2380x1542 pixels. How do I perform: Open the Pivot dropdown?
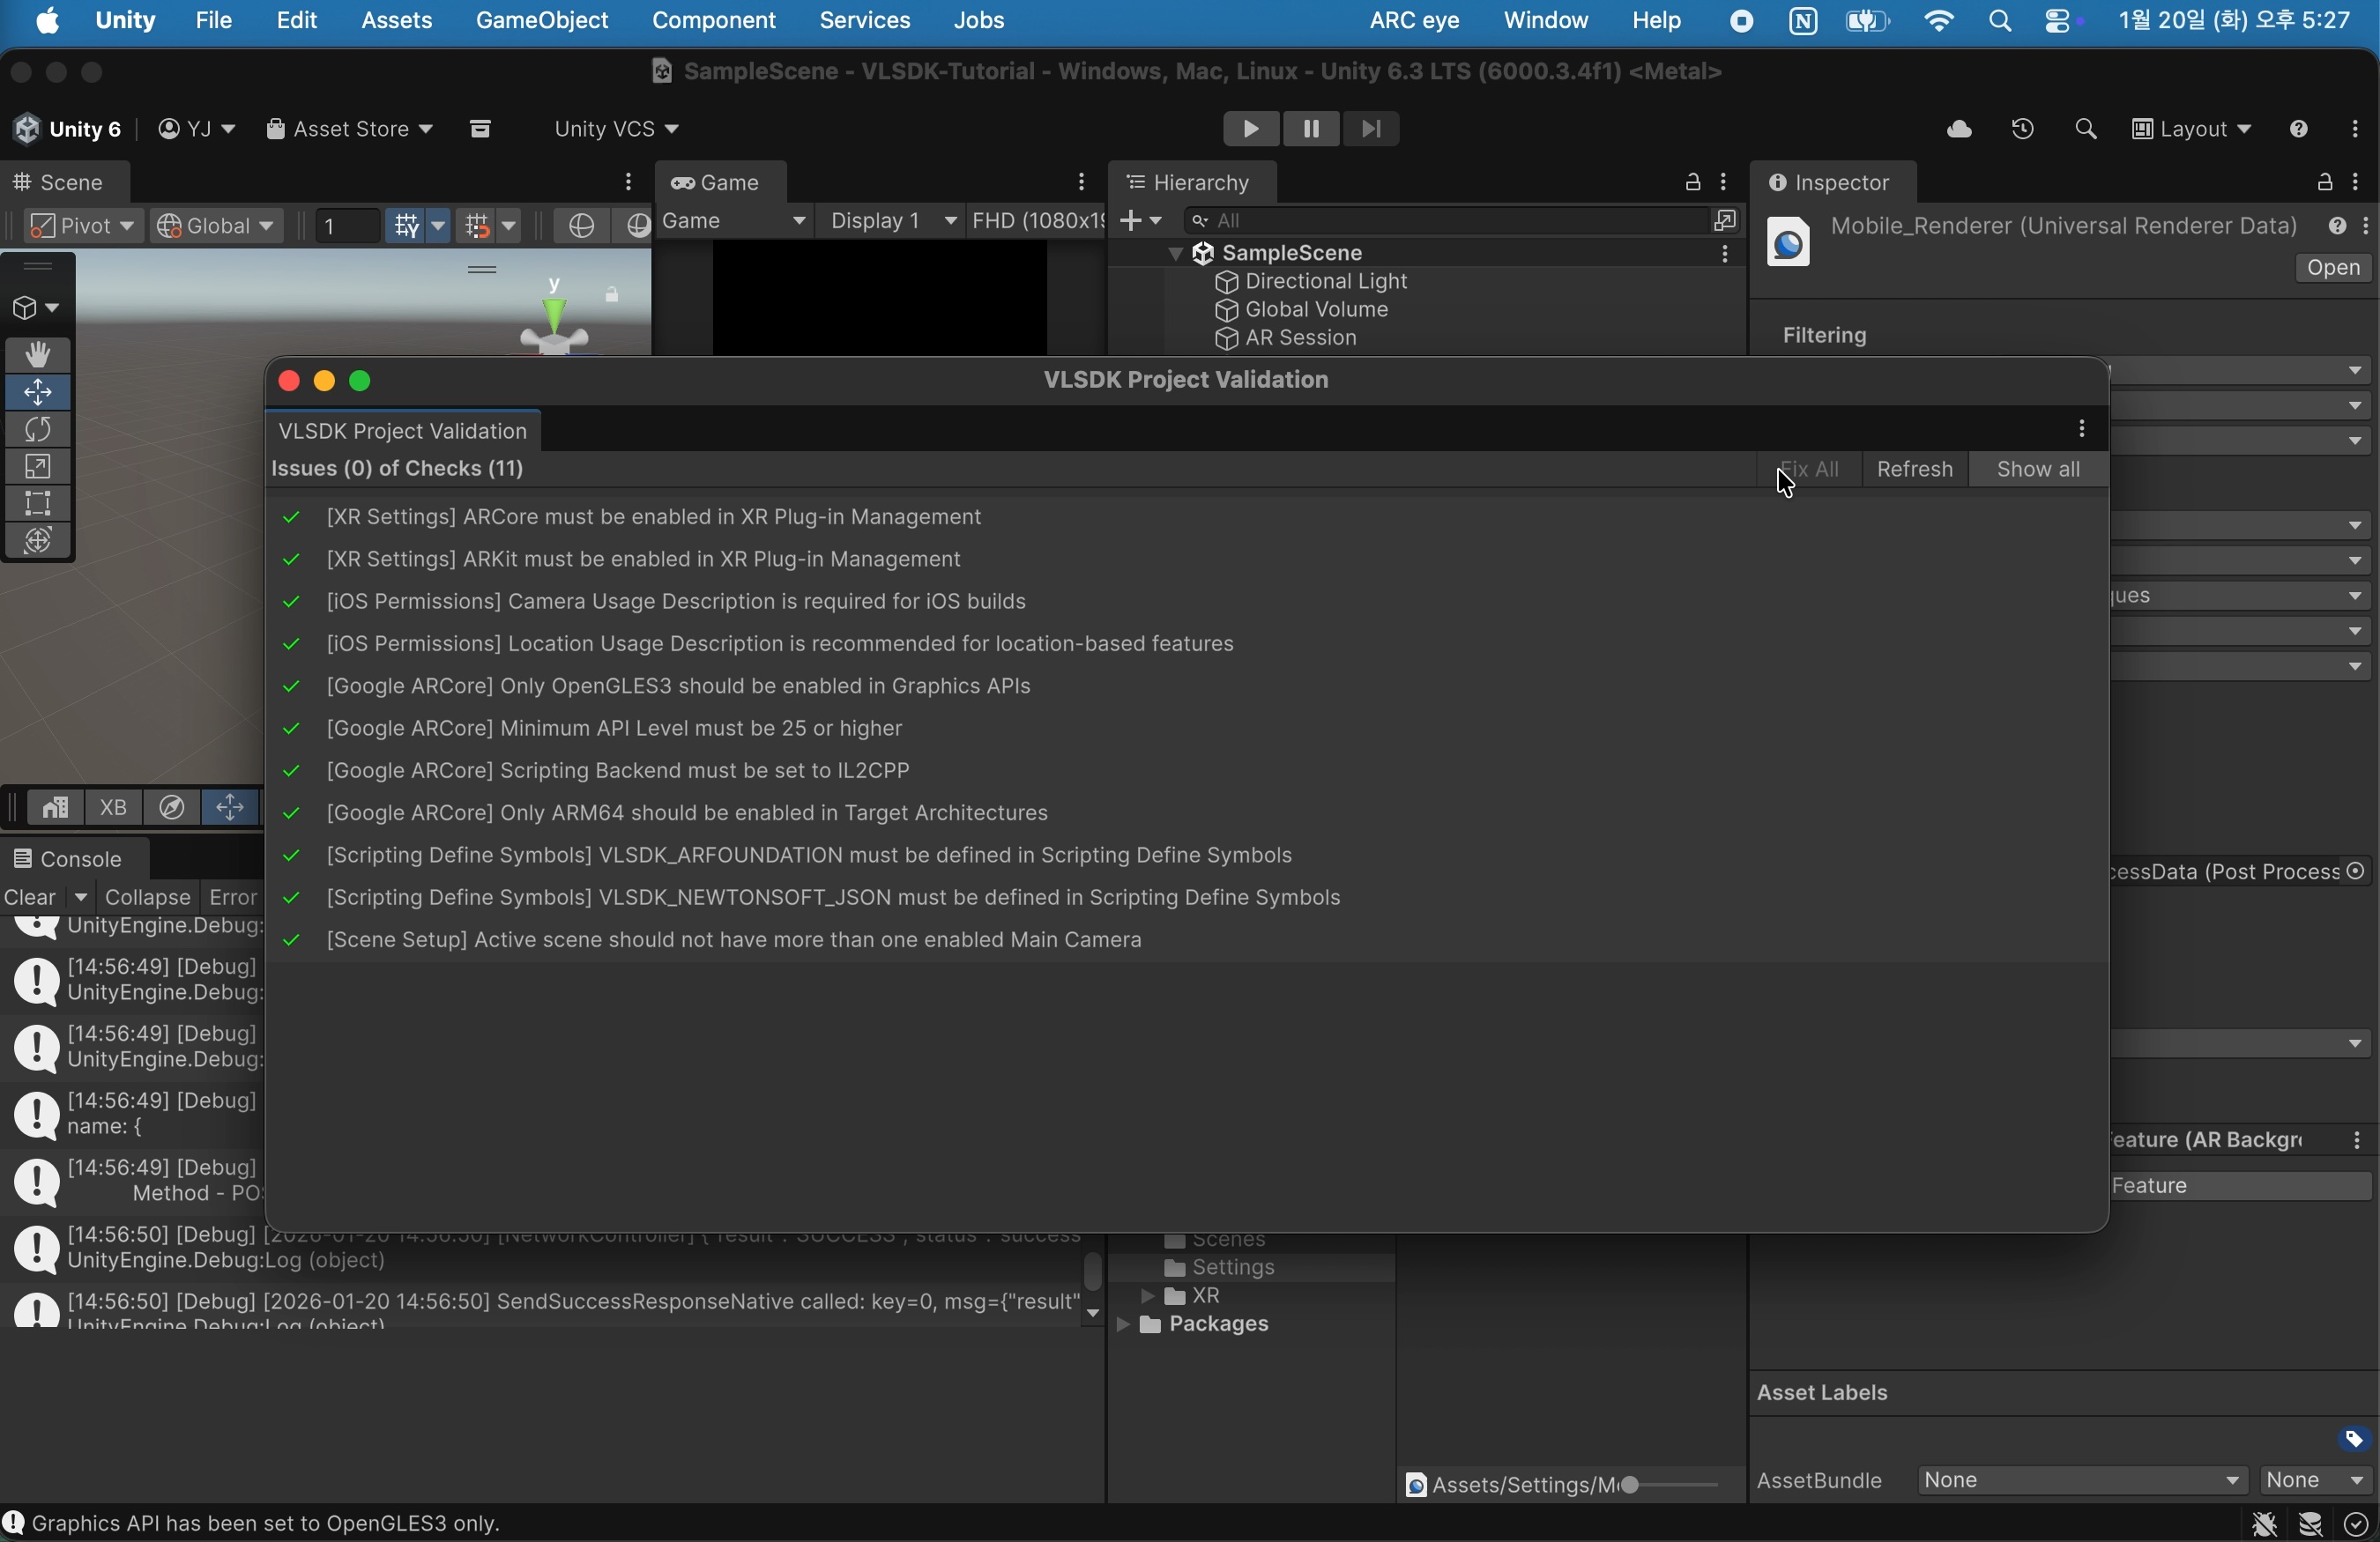82,226
